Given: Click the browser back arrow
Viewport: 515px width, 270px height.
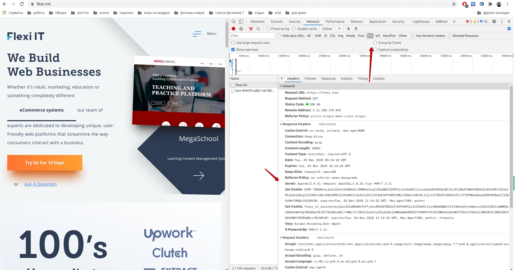Looking at the screenshot, I should pos(5,4).
